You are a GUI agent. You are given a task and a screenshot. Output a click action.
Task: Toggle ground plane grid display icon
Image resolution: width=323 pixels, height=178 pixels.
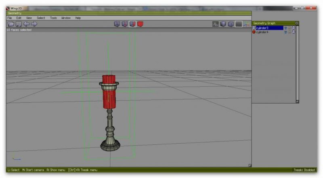tap(239, 24)
